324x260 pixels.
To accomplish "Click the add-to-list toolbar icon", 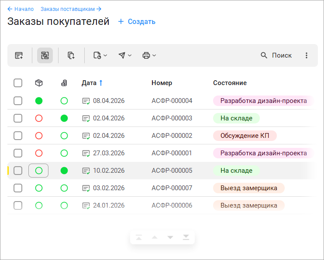I will (19, 55).
